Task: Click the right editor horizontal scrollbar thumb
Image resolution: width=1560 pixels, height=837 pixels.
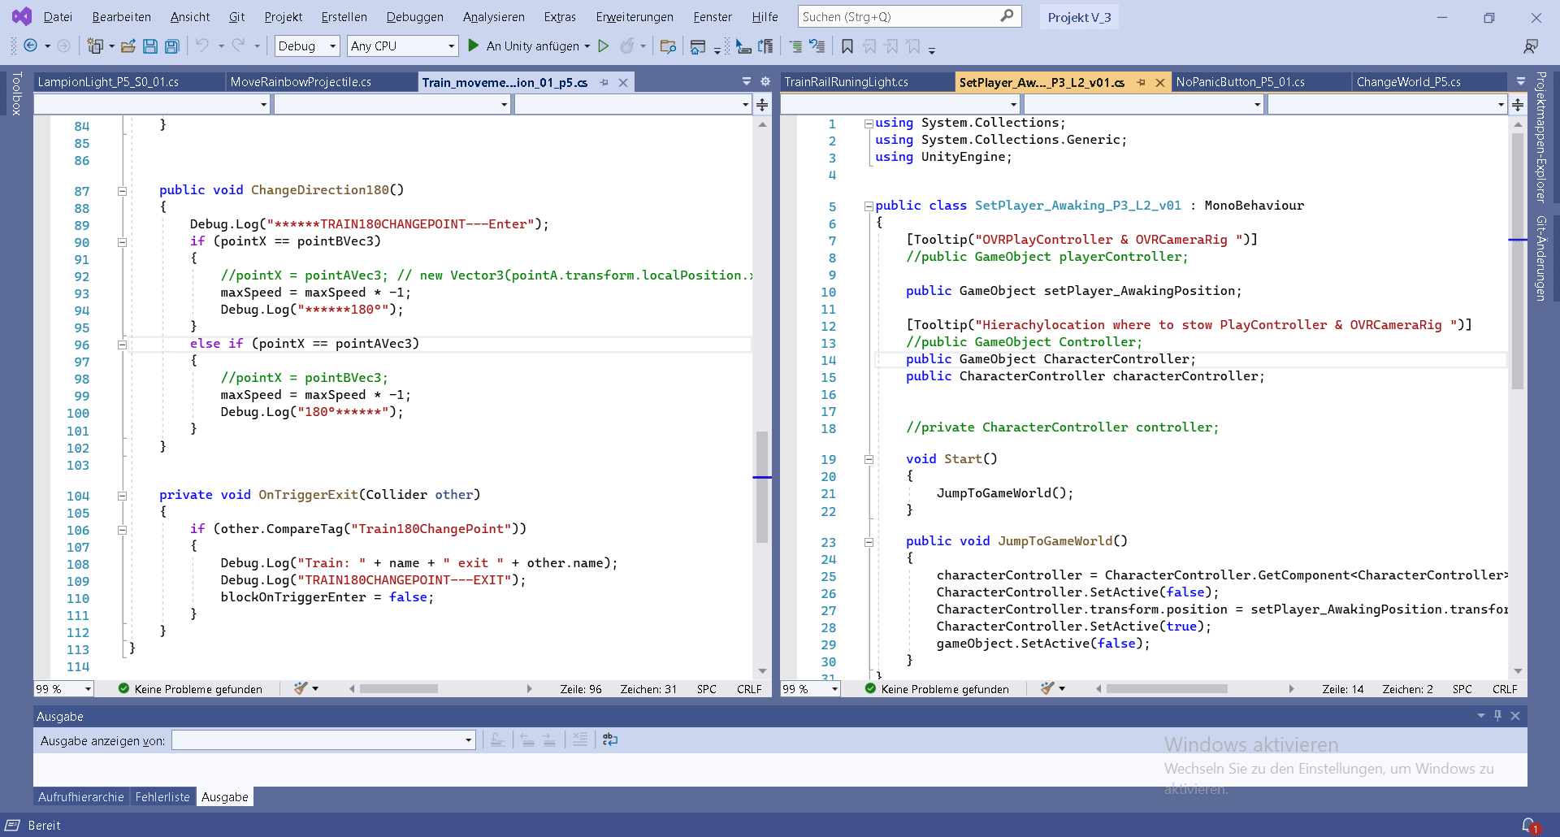Action: pos(1167,689)
